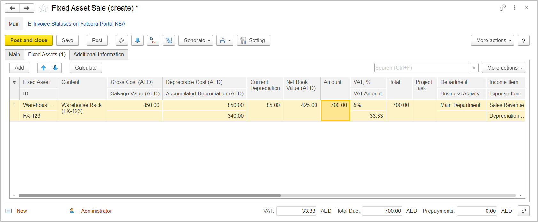Click Net Book Value 425.00
This screenshot has height=222, width=538.
click(x=302, y=110)
